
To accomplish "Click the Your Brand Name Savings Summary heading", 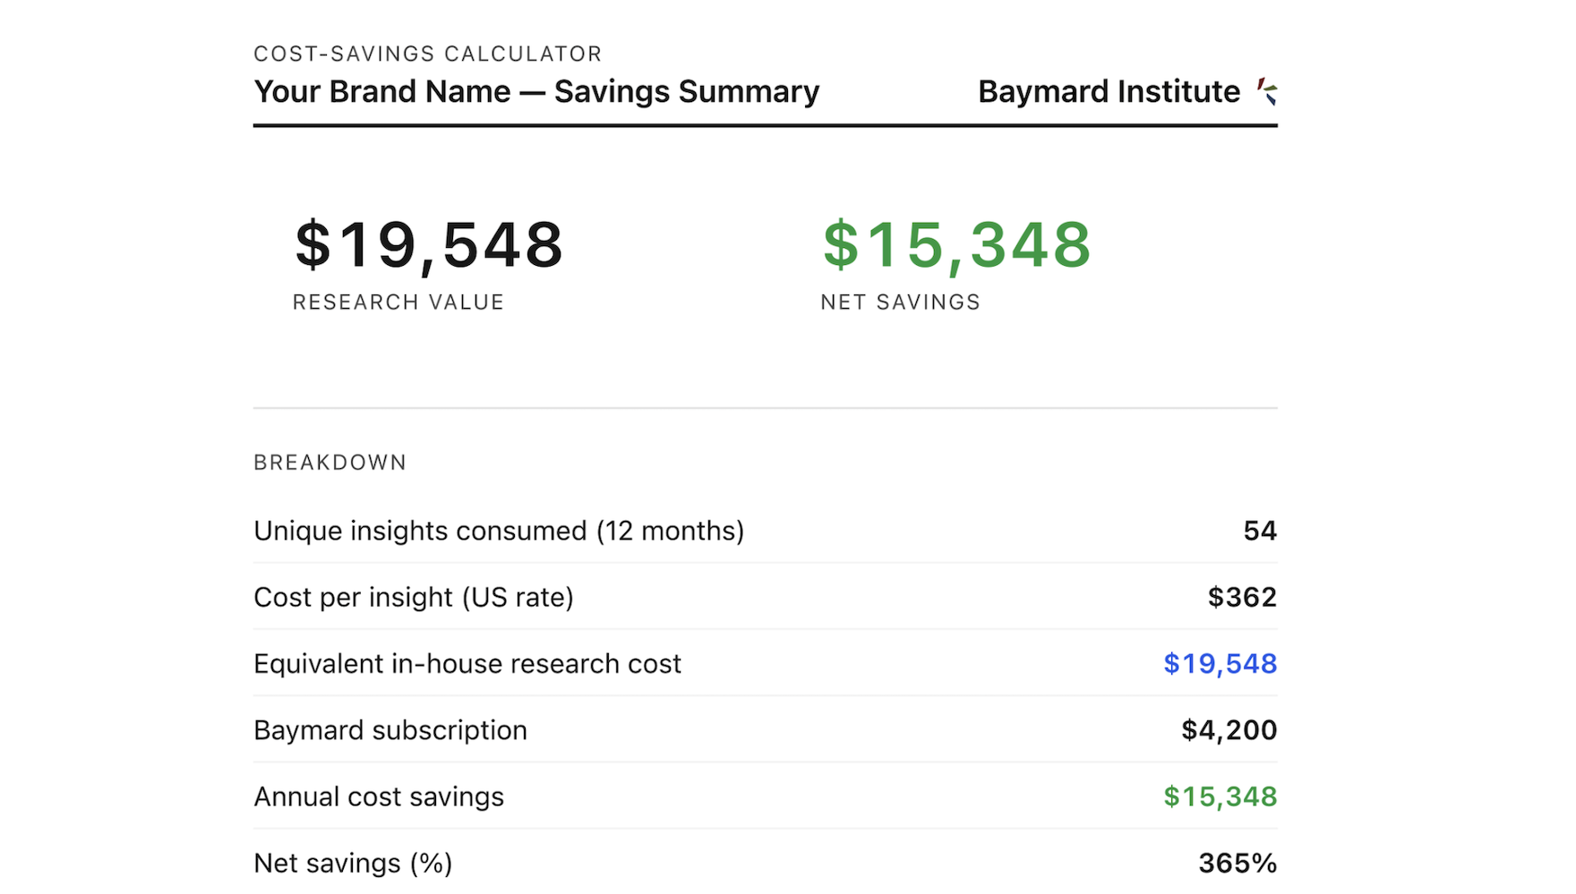I will point(536,91).
